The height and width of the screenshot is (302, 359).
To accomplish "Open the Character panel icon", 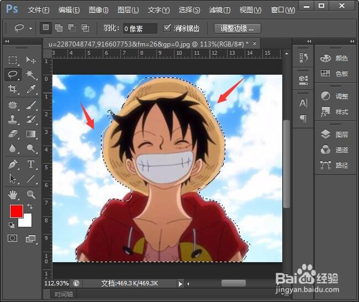I will [x=303, y=103].
